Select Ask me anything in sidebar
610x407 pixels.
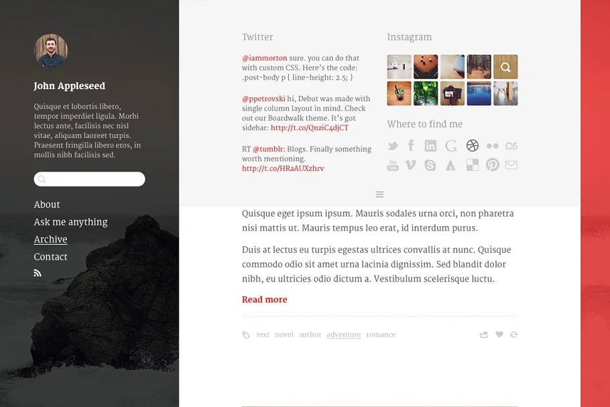[x=70, y=222]
